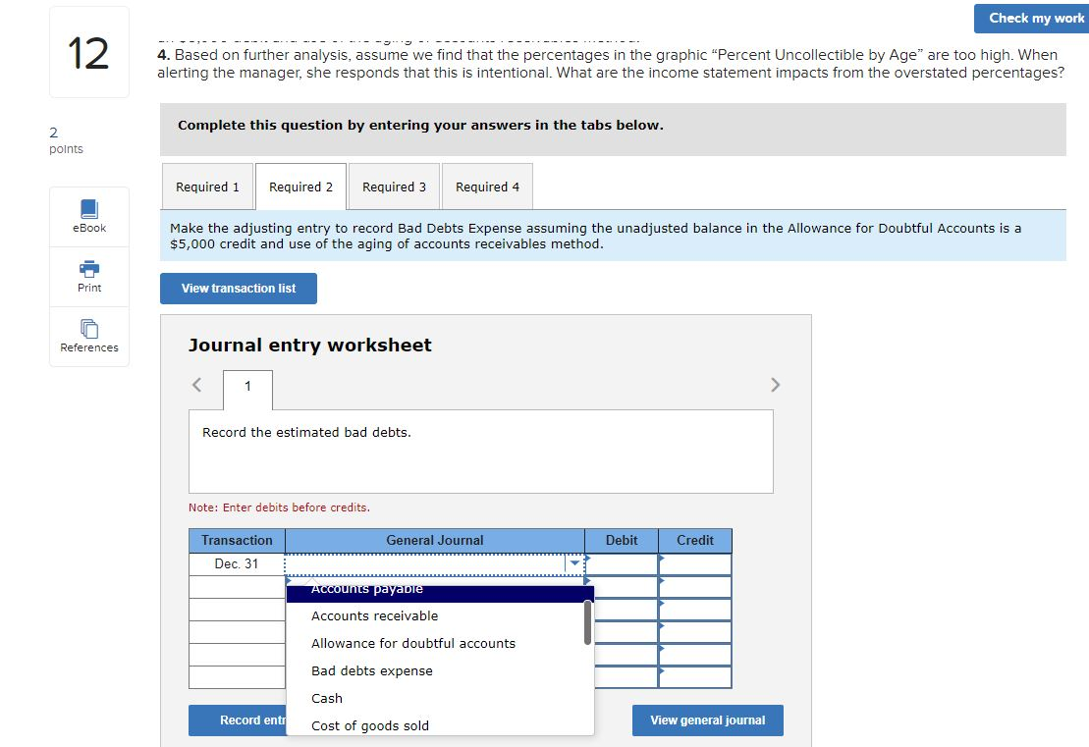Click the Check my work button
Screen dimensions: 1089x747
coord(1031,18)
